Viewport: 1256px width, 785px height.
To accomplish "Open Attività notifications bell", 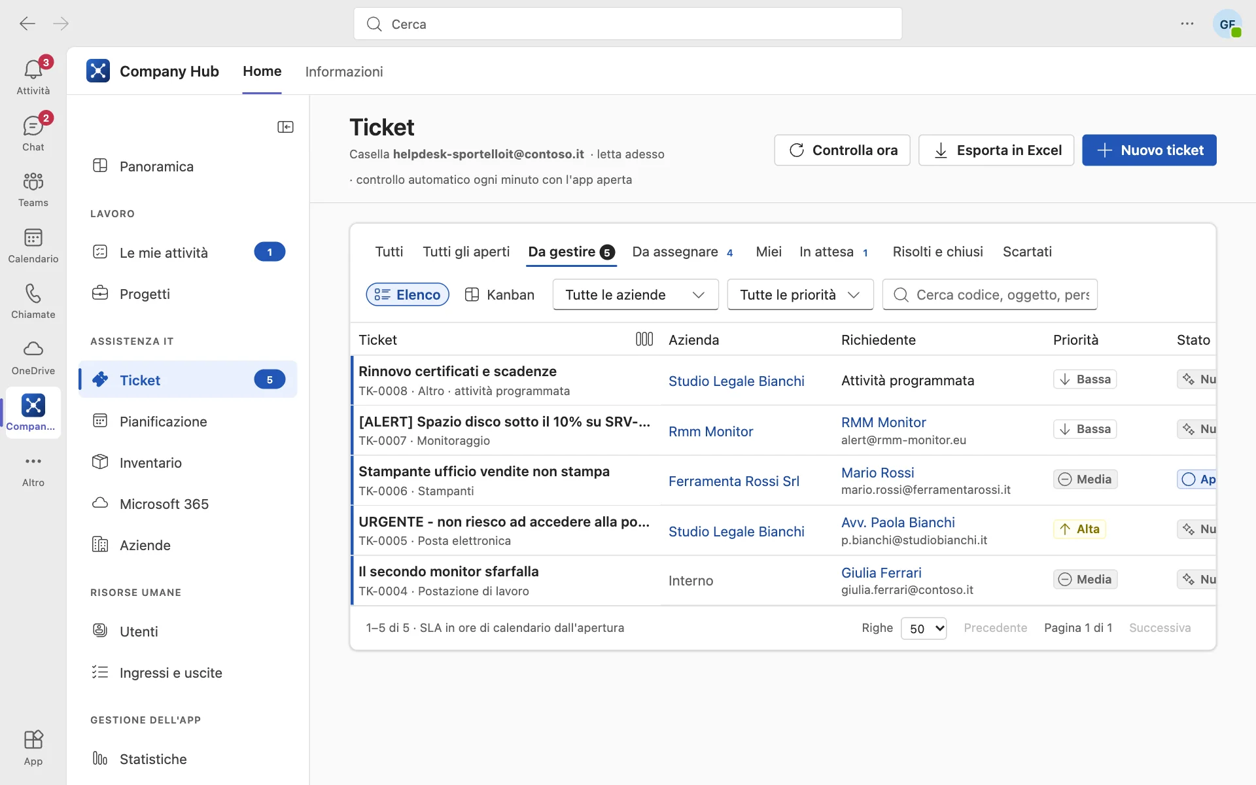I will tap(33, 76).
